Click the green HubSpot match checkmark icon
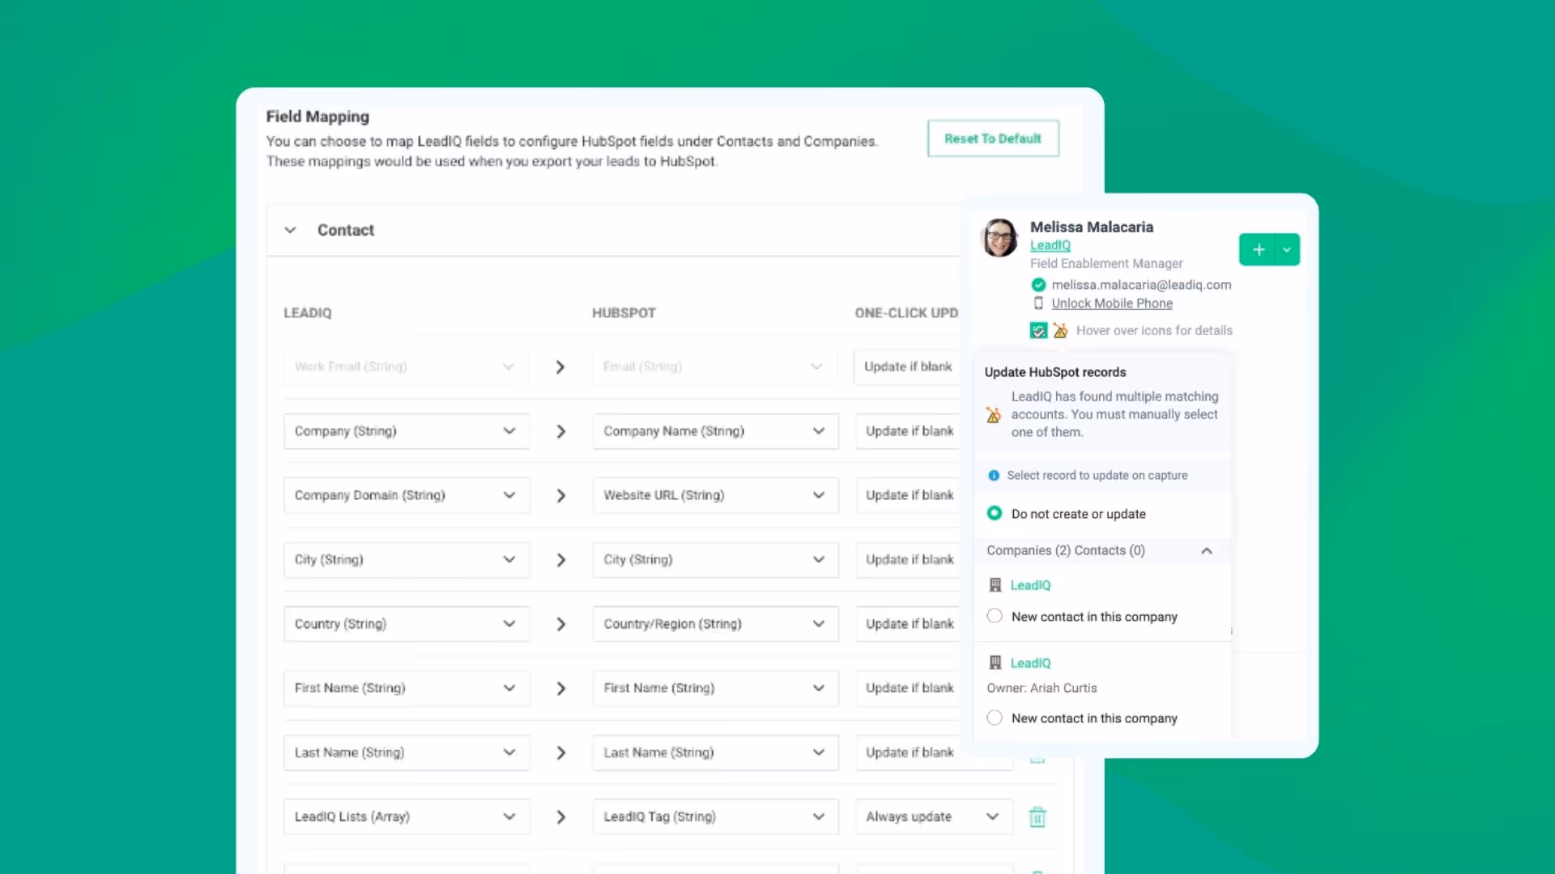1555x874 pixels. click(x=1038, y=330)
